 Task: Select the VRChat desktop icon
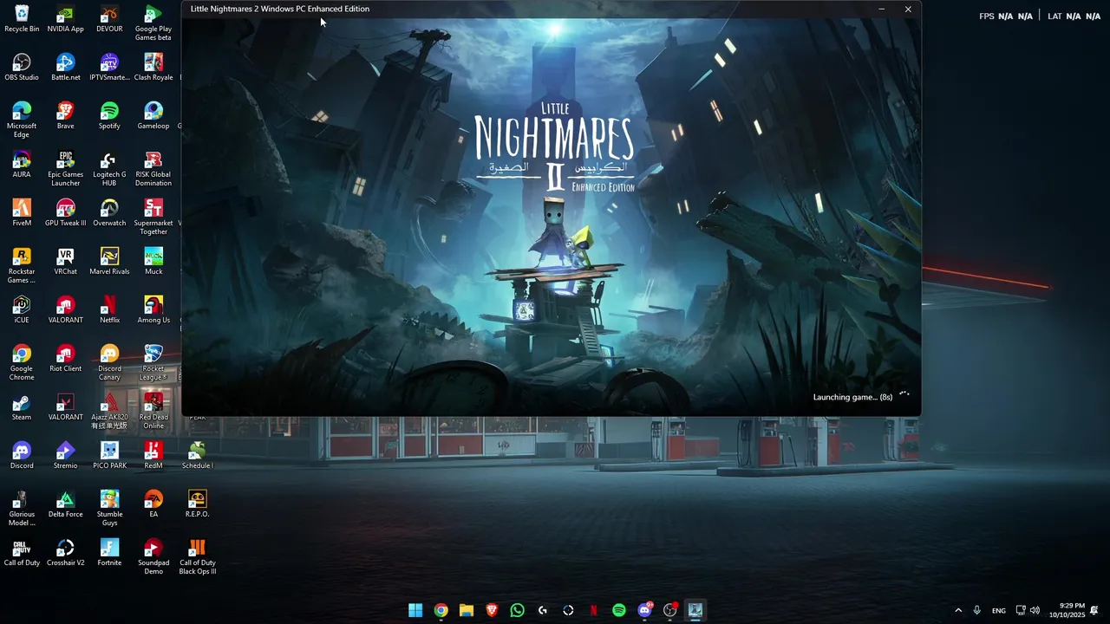pos(66,262)
